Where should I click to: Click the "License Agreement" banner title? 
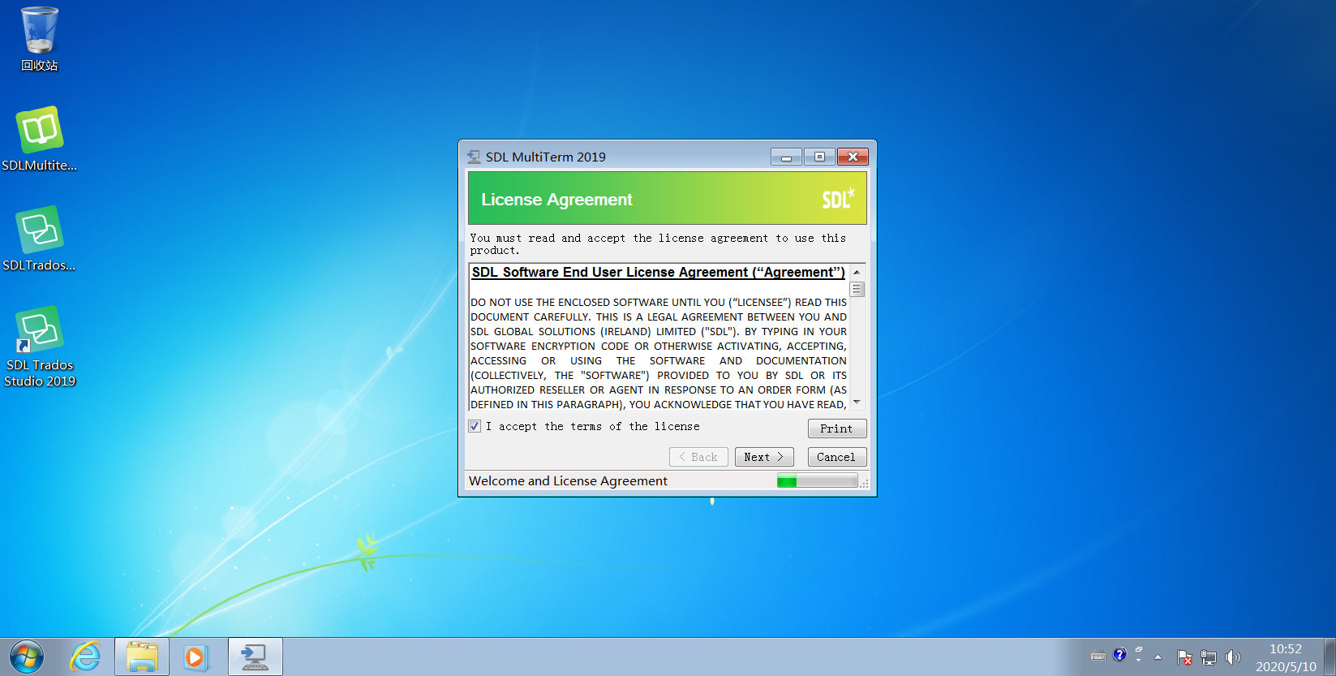(x=556, y=200)
